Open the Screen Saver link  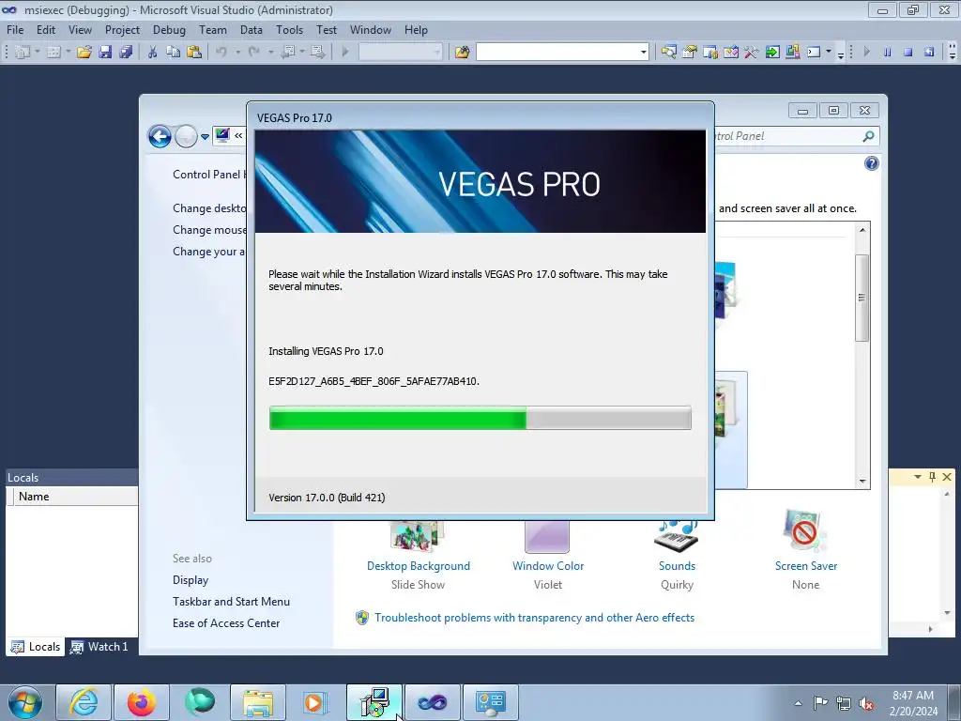pos(806,566)
